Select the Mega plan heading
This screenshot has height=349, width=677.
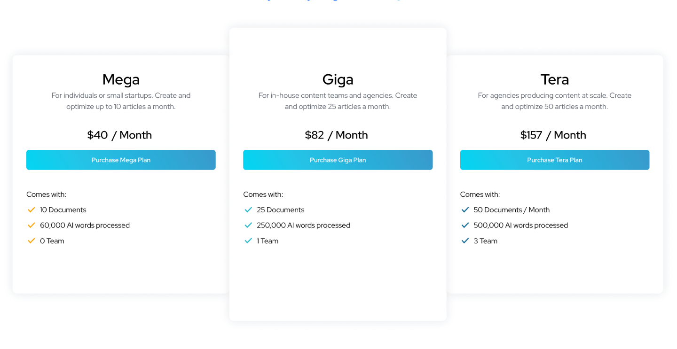coord(121,79)
